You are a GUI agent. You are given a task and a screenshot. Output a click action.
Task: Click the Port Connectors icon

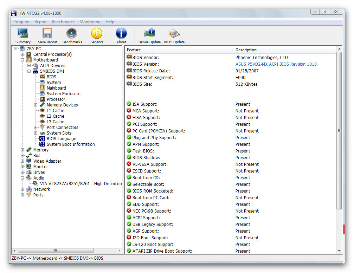tap(42, 127)
